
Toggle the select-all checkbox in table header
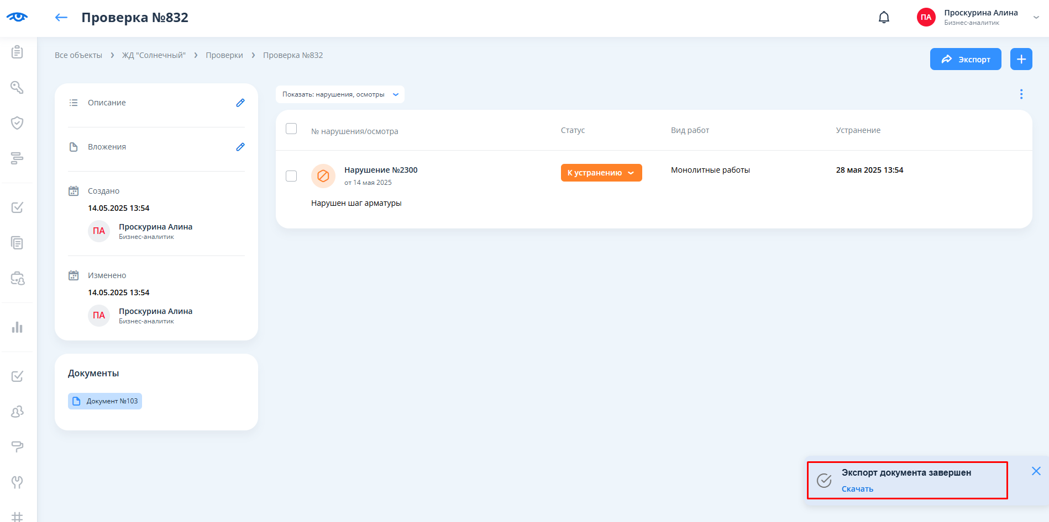291,129
